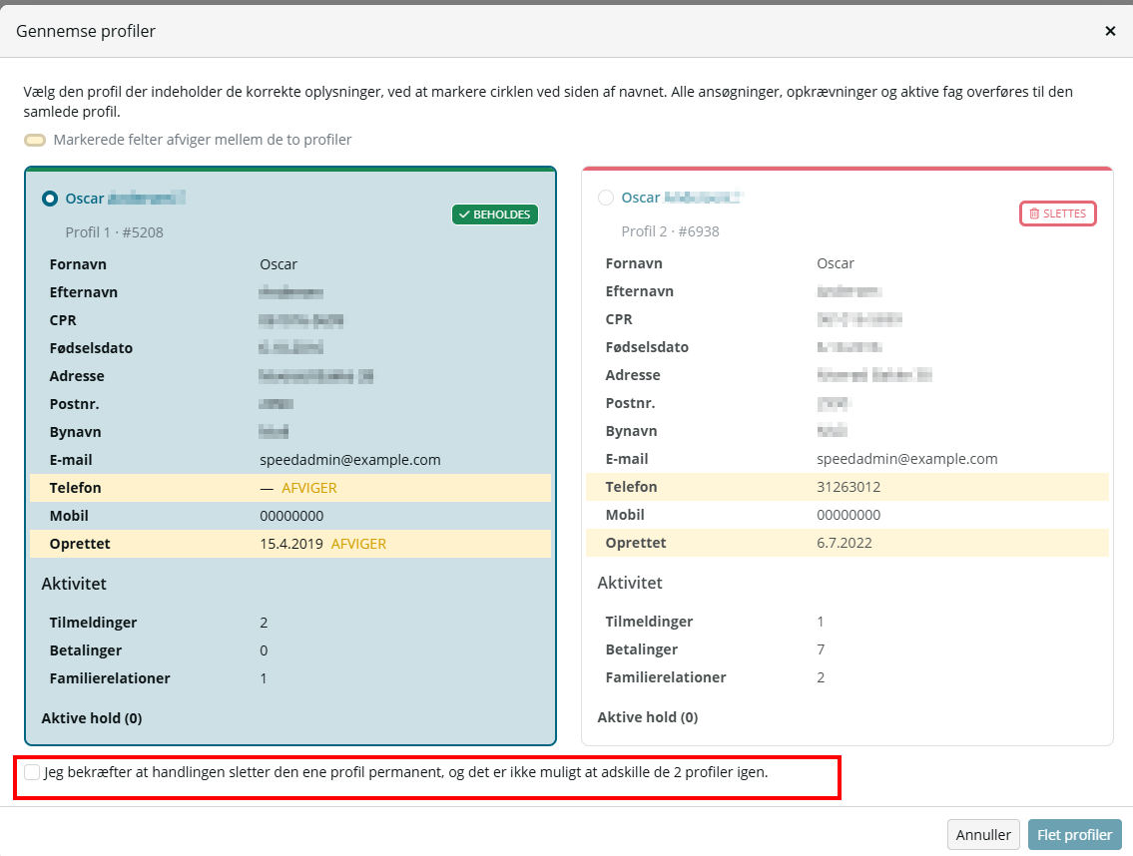Click Profil 1 email speedadmin@example.com
This screenshot has width=1133, height=856.
pos(350,460)
